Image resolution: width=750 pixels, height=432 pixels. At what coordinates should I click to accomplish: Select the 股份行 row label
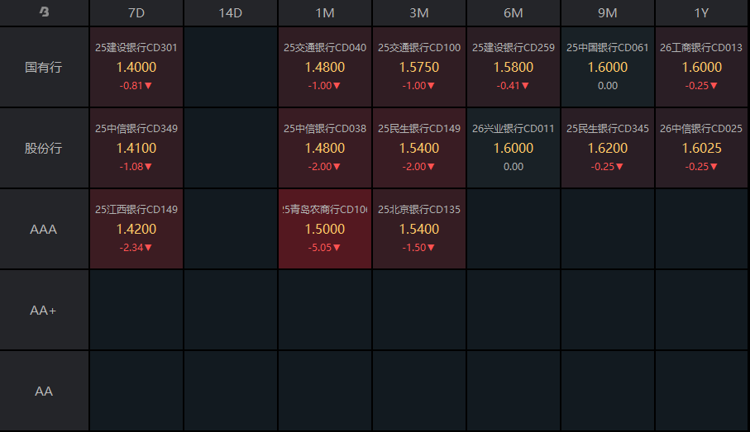point(44,148)
